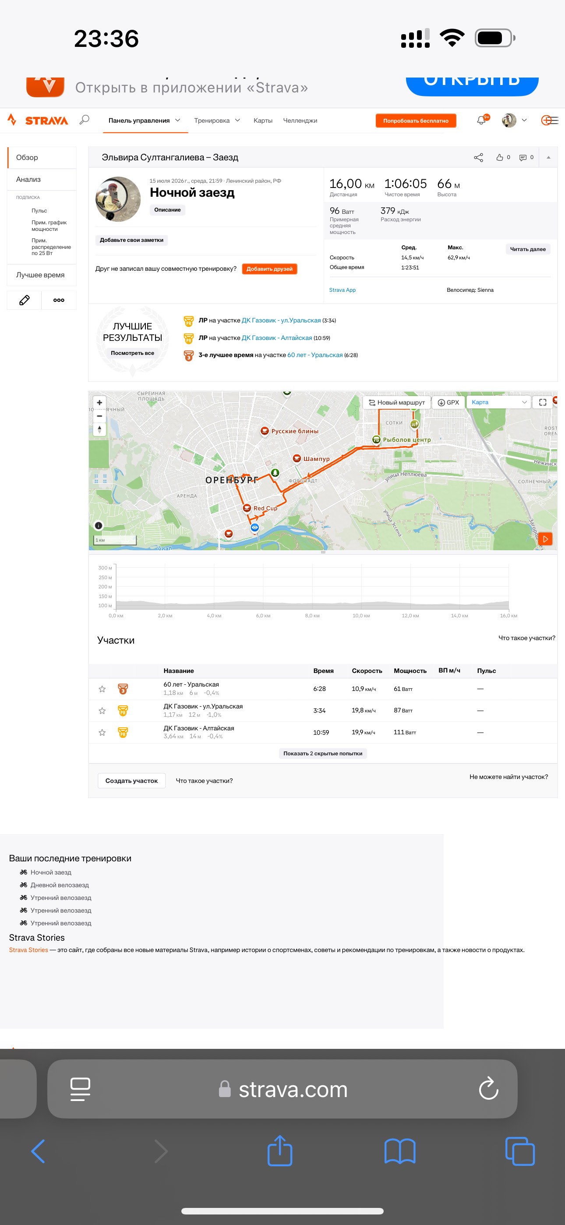Open comments via the speech bubble icon
Viewport: 565px width, 1225px height.
coord(523,157)
